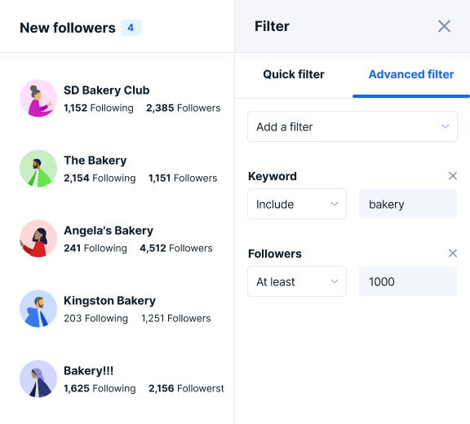Open SD Bakery Club avatar
The image size is (470, 424).
(x=38, y=98)
